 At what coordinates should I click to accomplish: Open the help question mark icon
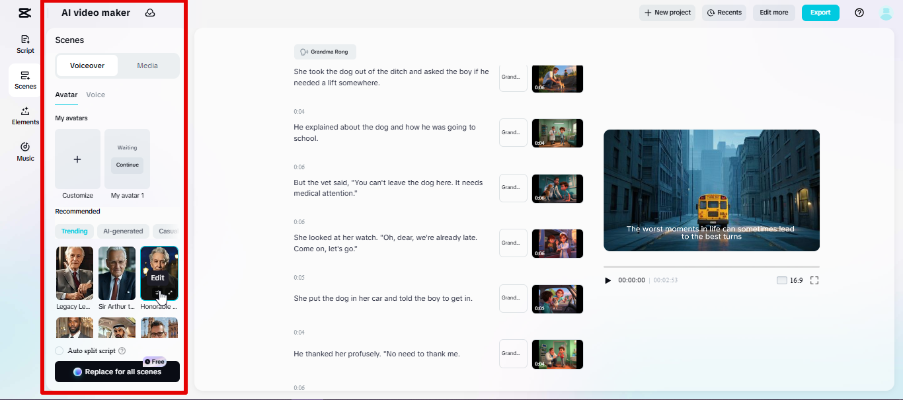click(x=859, y=12)
